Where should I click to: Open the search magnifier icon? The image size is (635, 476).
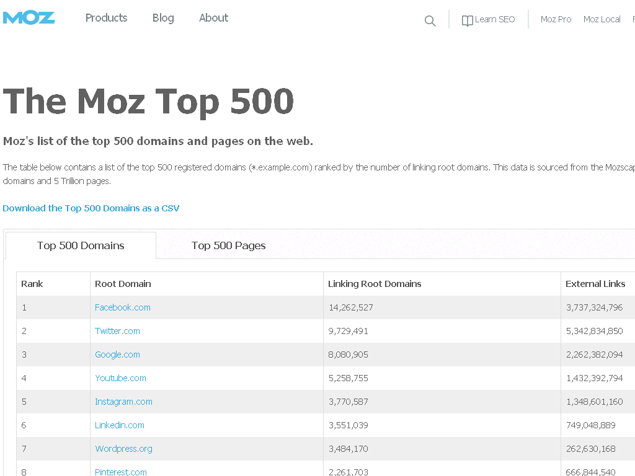430,20
